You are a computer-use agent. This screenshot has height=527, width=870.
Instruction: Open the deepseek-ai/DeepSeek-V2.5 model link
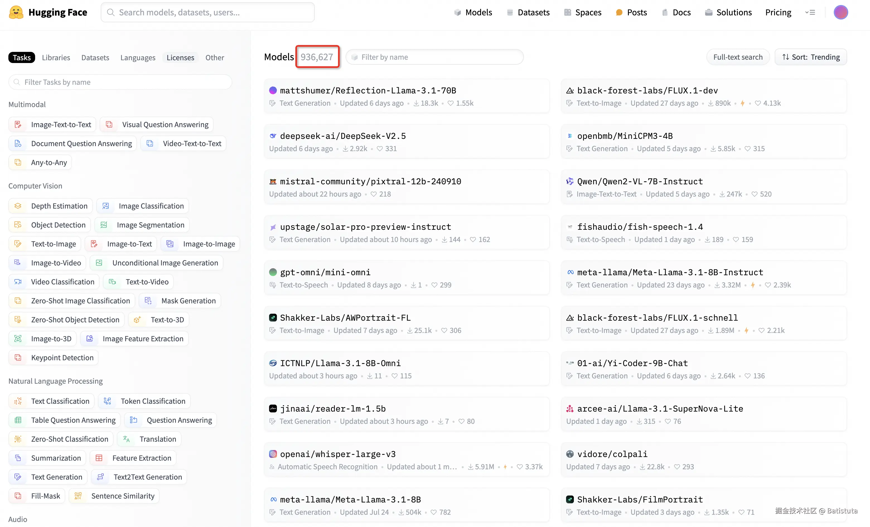pyautogui.click(x=342, y=136)
